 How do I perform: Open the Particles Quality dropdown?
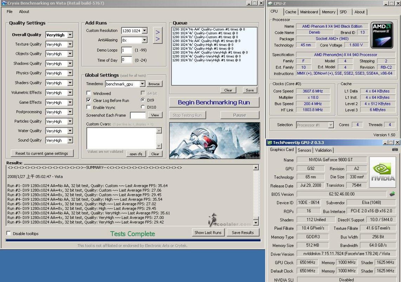tap(70, 121)
